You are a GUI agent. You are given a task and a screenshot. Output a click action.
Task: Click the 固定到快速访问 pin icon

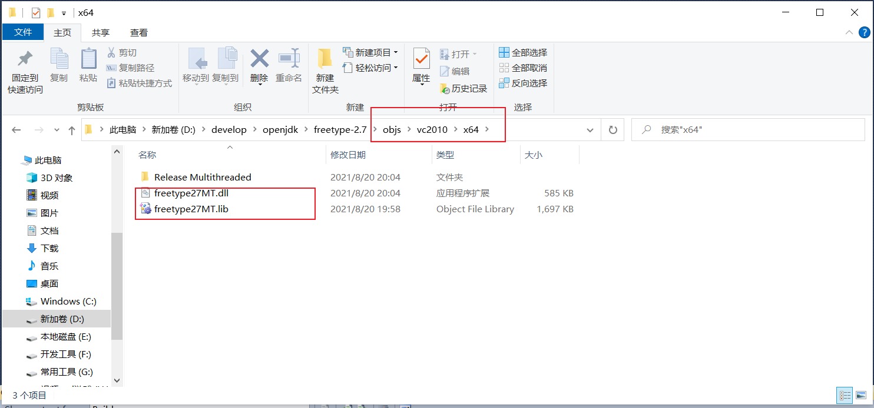point(25,59)
